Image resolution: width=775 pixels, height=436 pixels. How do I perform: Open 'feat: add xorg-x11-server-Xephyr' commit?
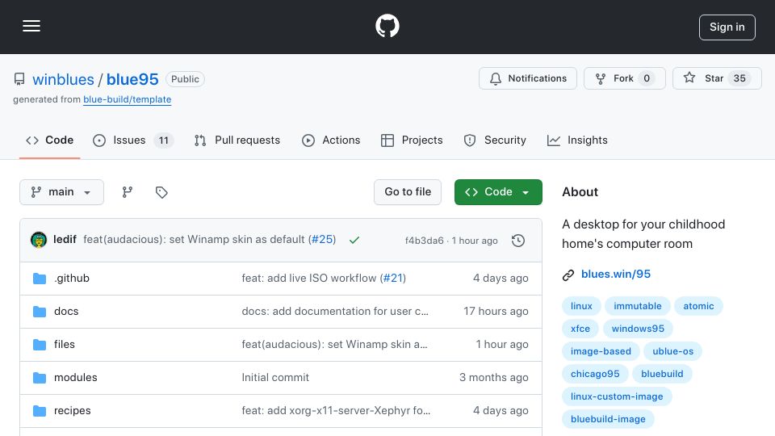336,411
